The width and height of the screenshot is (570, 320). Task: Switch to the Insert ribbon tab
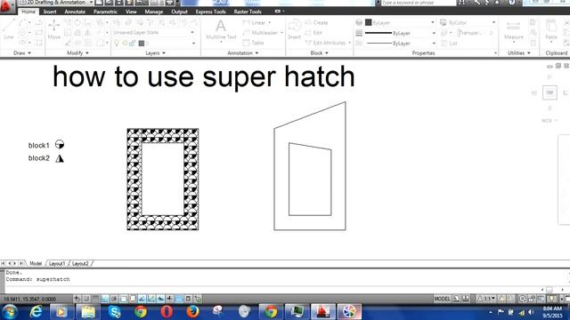click(50, 12)
